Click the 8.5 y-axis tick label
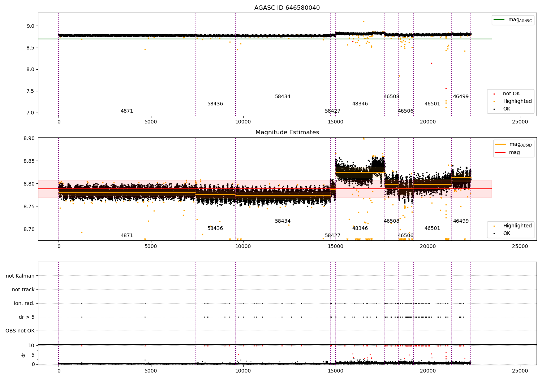Screen dimensions: 542x379 [x=30, y=48]
